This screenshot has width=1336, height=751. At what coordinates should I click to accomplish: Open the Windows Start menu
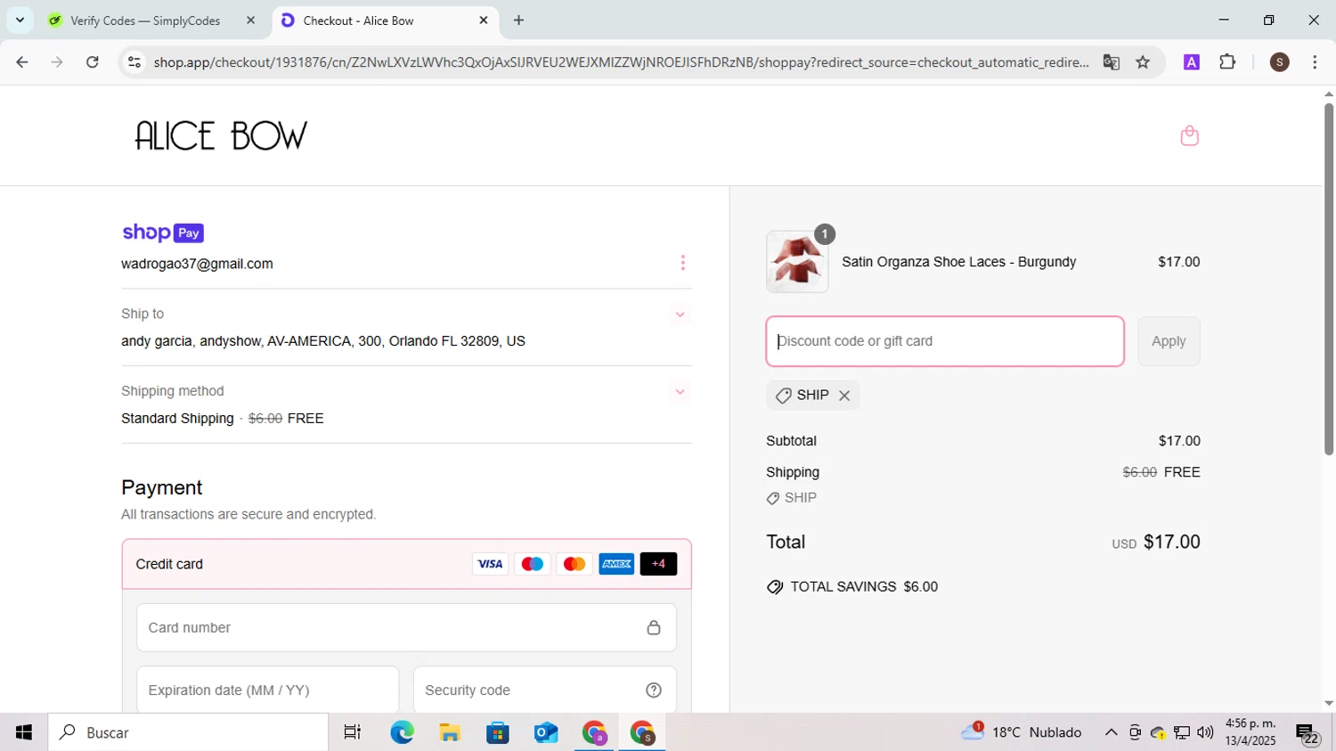click(x=24, y=732)
